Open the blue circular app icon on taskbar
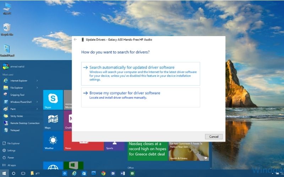Screen dimensions: 284x177 click(65, 173)
